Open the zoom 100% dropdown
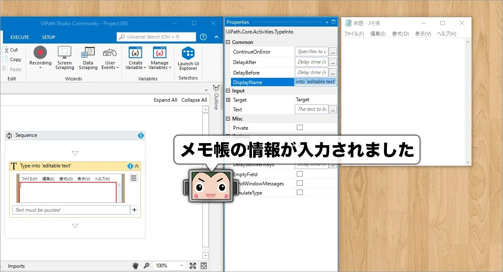 point(181,266)
